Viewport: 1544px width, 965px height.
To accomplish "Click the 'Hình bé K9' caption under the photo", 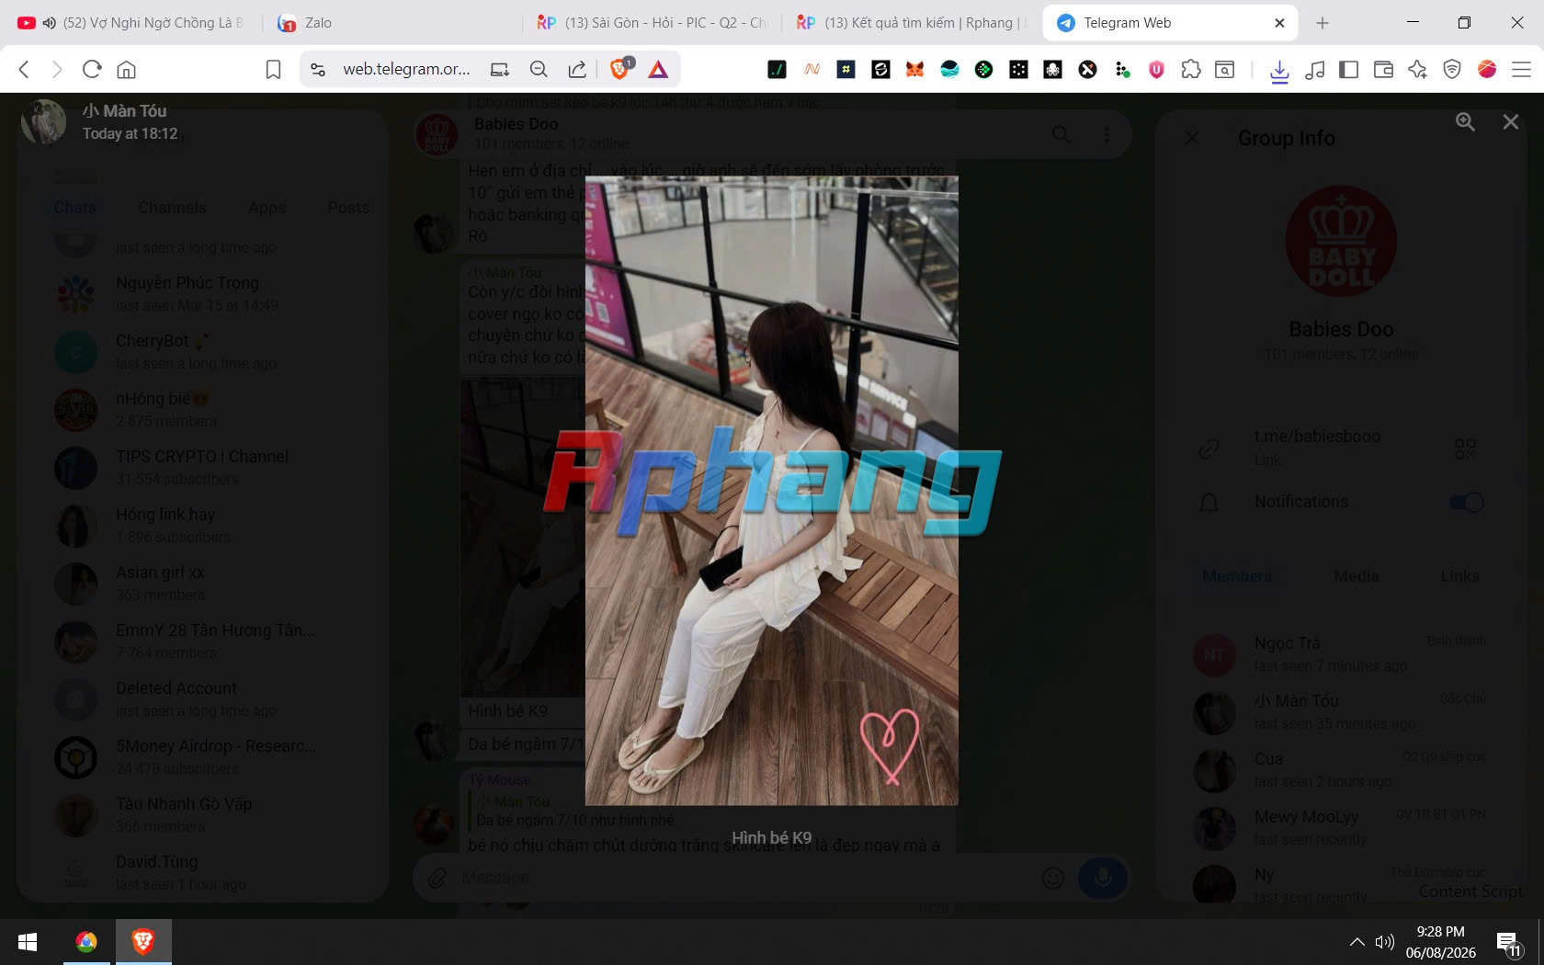I will (x=771, y=837).
